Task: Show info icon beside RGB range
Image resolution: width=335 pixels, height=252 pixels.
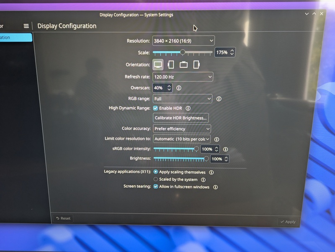Action: click(219, 99)
